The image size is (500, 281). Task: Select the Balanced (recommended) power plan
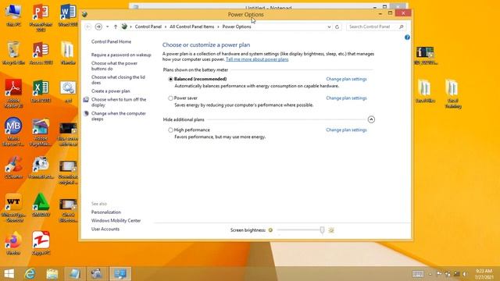pos(170,79)
